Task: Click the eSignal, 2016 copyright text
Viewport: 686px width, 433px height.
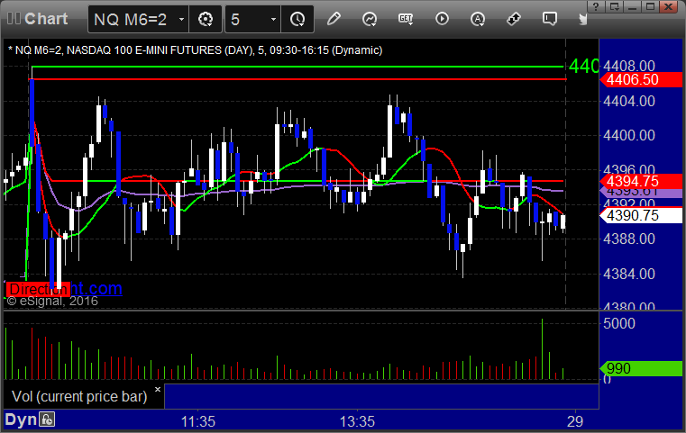Action: (x=51, y=301)
